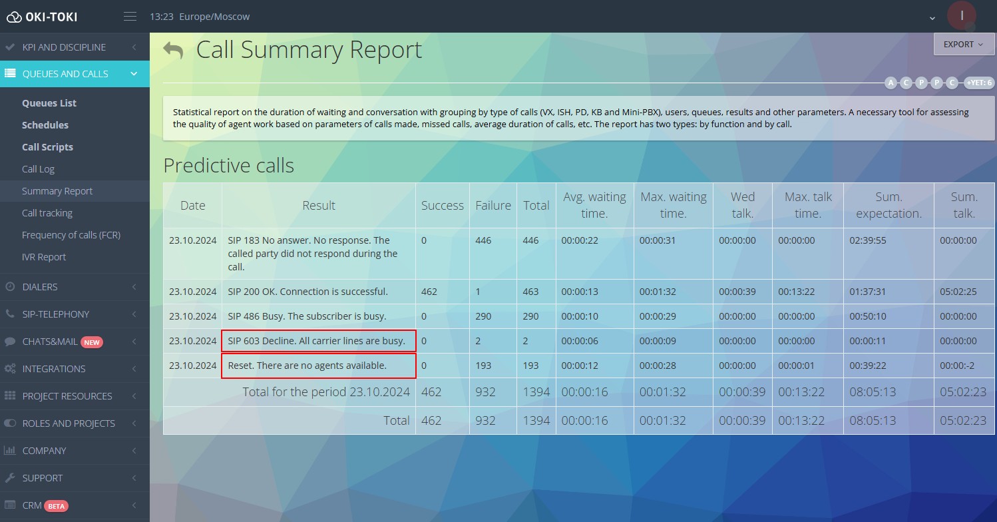
Task: Click the OKI-TOKI cloud logo
Action: coord(41,16)
